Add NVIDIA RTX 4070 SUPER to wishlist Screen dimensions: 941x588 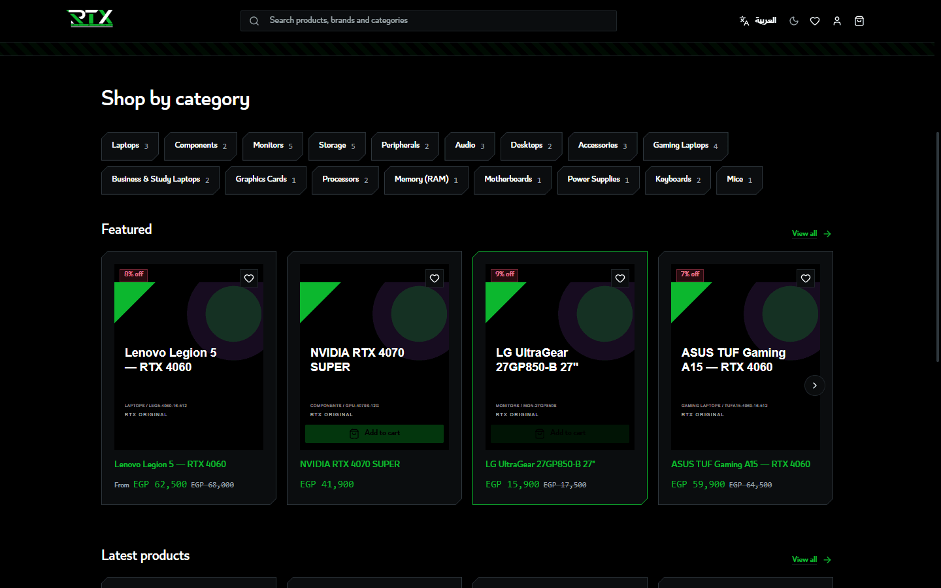point(435,278)
